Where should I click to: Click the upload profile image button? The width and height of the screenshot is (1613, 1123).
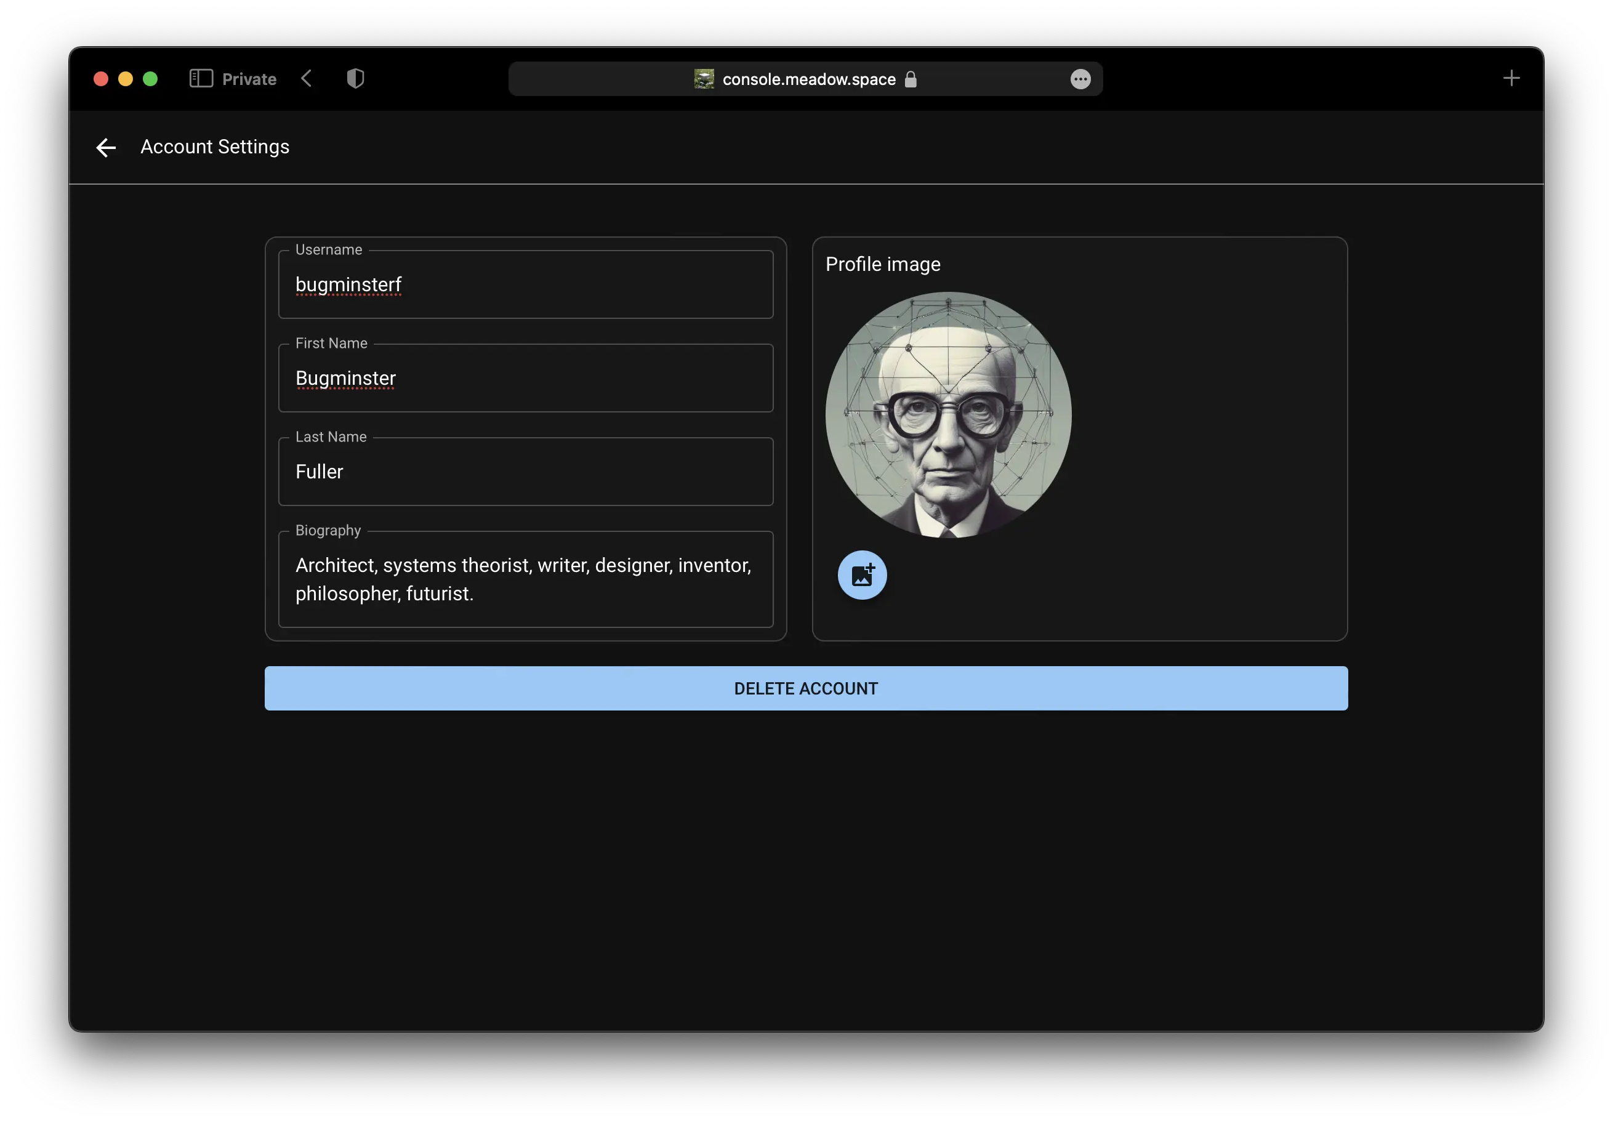pos(862,575)
